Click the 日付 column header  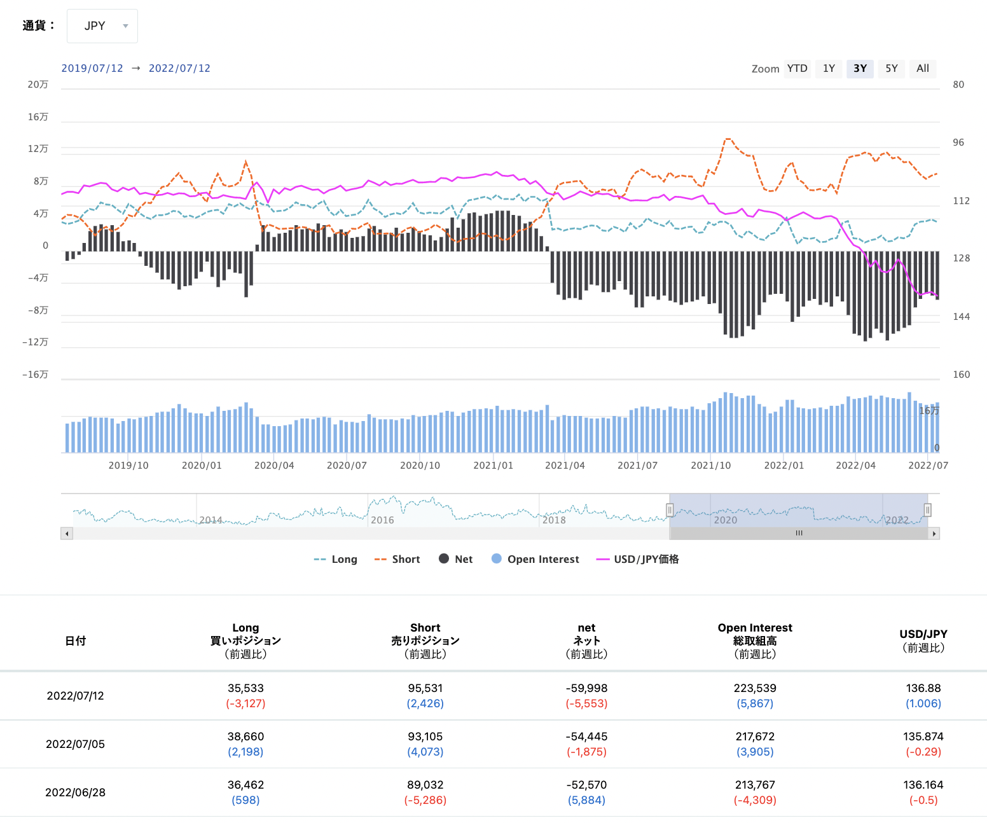point(75,641)
